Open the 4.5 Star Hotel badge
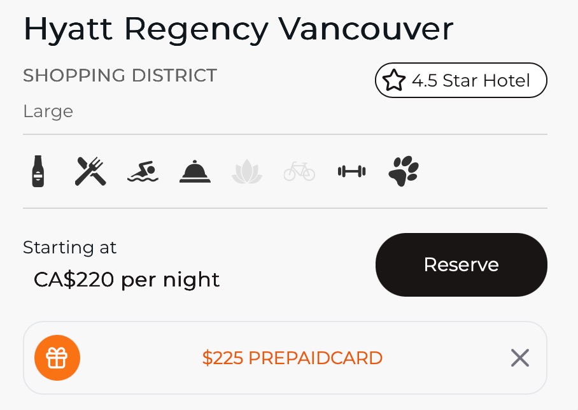This screenshot has height=410, width=578. pos(461,80)
